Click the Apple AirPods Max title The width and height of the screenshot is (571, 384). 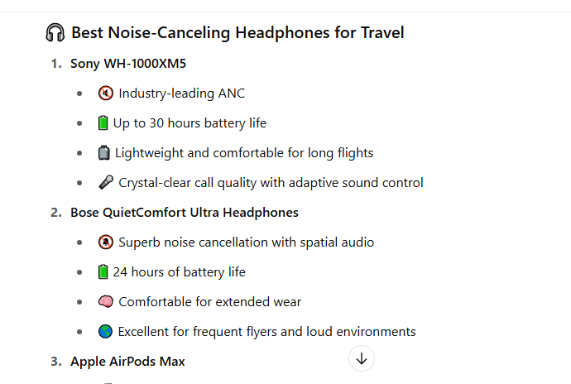pos(127,362)
